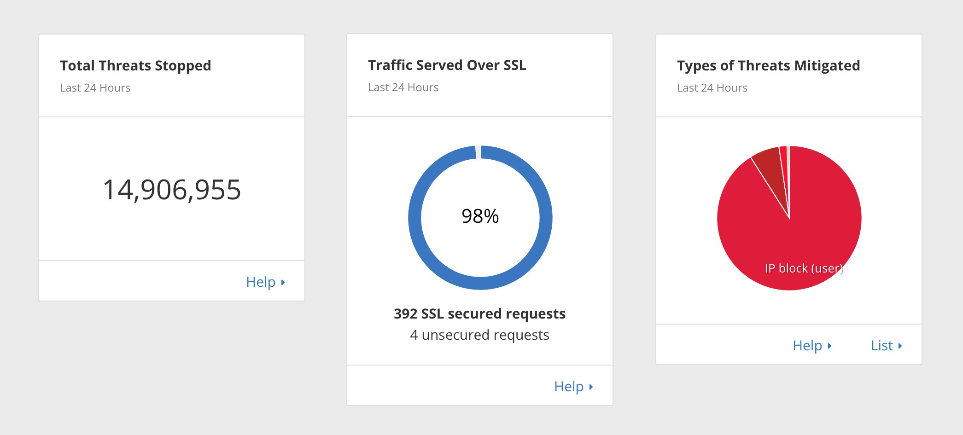963x435 pixels.
Task: Click the arrow icon beside the List link
Action: coord(900,346)
